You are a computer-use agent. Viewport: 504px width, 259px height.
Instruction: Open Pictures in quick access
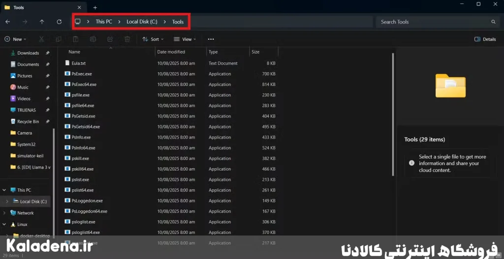tap(25, 76)
